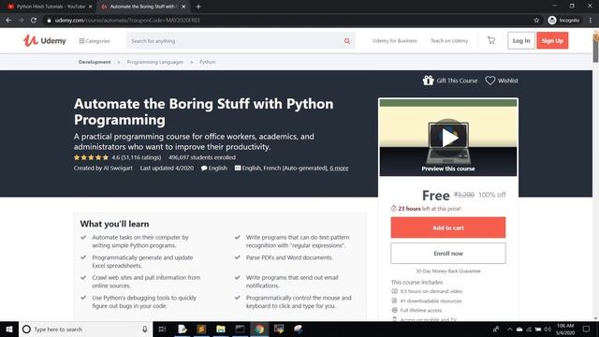This screenshot has width=599, height=337.
Task: Click the Wishlist heart icon
Action: tap(490, 81)
